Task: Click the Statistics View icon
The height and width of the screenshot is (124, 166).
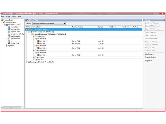Action: click(9, 36)
